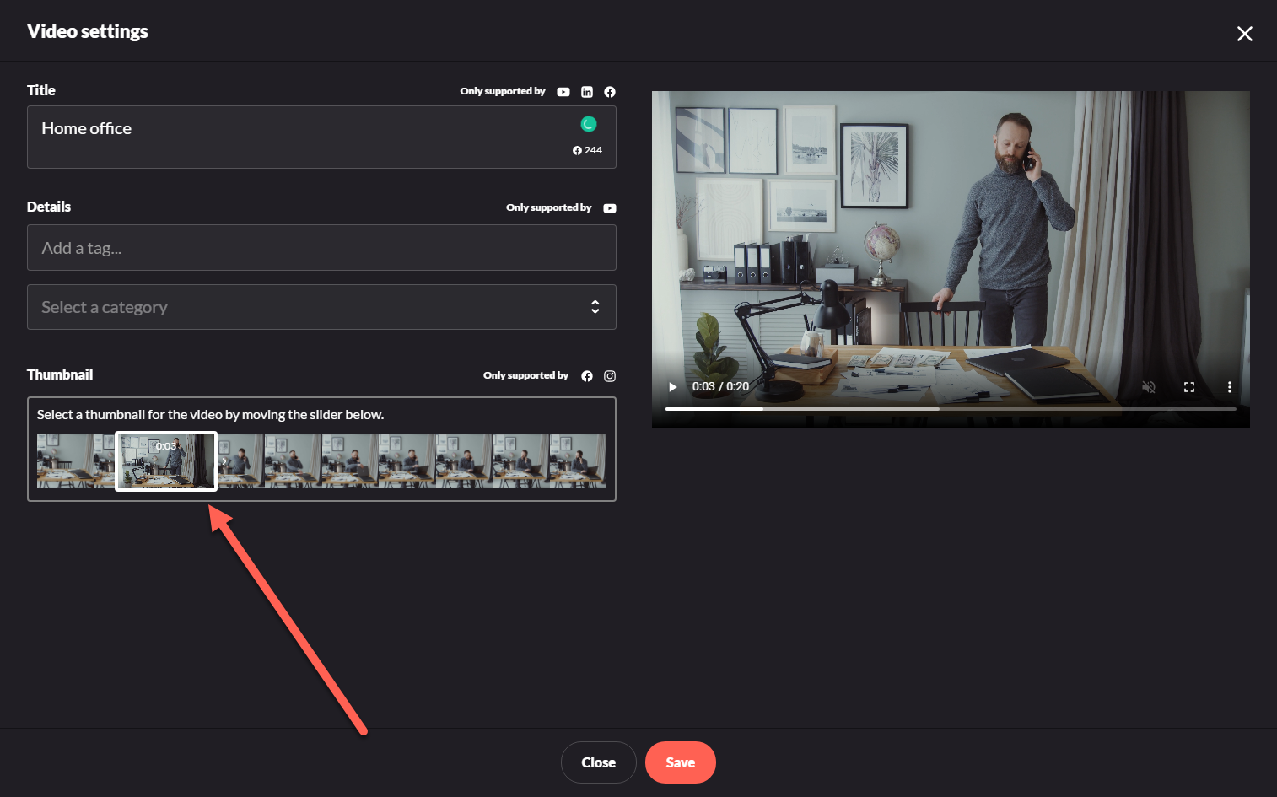The image size is (1277, 797).
Task: Click the YouTube icon beside Details
Action: click(x=610, y=208)
